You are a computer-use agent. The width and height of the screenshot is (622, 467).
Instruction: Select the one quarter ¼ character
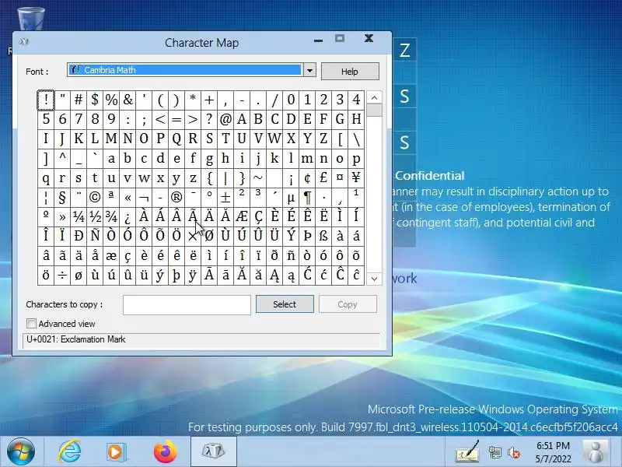point(79,217)
